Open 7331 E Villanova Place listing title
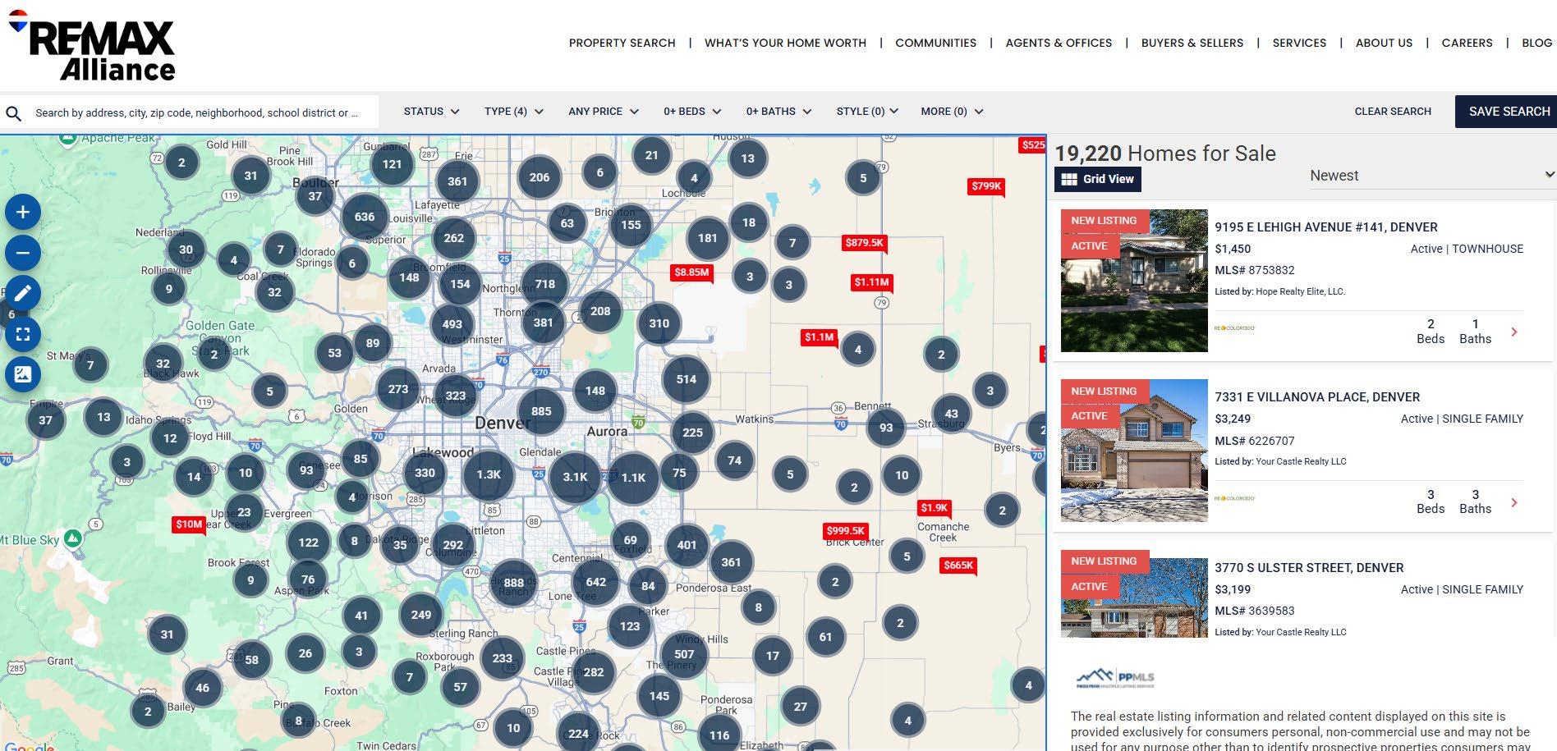Viewport: 1557px width, 751px height. tap(1317, 397)
